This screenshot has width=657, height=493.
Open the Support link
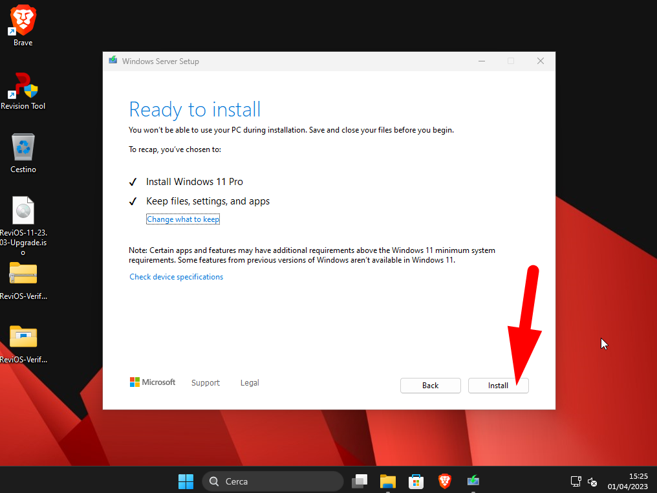tap(206, 383)
